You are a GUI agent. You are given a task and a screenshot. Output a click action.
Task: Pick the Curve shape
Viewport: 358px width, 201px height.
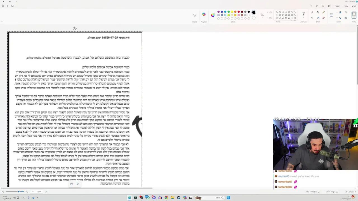pos(292,12)
